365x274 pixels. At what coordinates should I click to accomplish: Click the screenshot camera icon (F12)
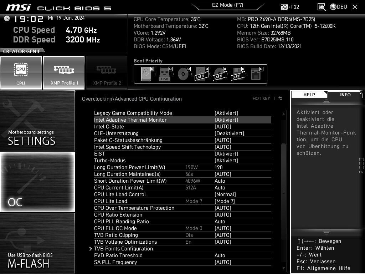coord(284,7)
